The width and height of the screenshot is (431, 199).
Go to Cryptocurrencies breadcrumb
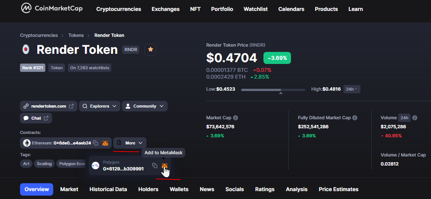(39, 35)
